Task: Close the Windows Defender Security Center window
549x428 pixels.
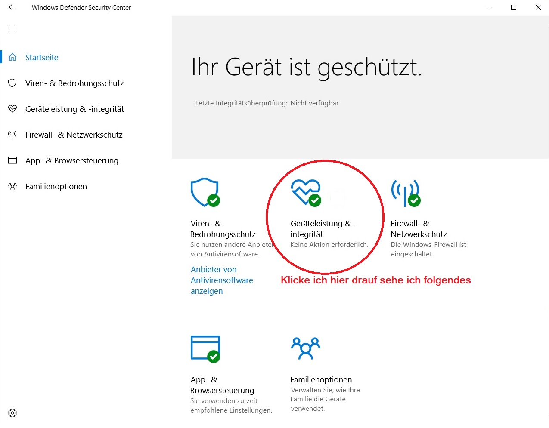Action: click(538, 7)
